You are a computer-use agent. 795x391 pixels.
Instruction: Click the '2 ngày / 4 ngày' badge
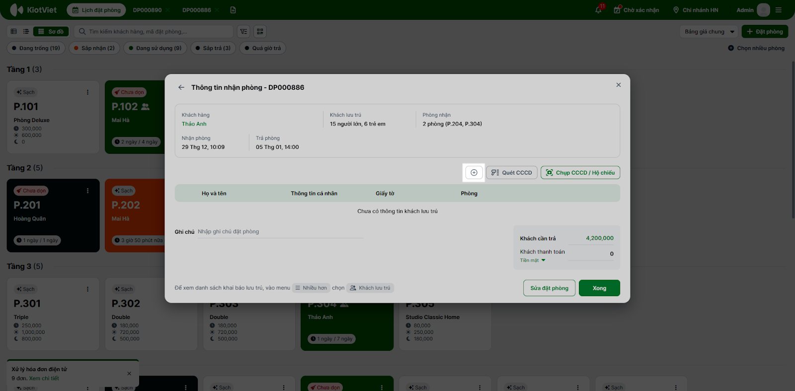point(136,142)
